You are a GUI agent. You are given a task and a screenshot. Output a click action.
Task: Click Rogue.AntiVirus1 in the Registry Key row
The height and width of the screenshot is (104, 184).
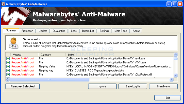pos(23,70)
